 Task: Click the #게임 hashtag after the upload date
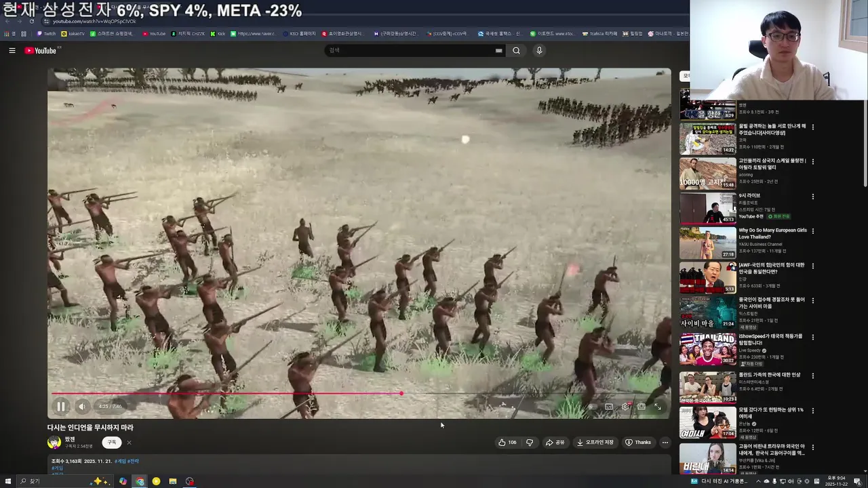tap(120, 461)
